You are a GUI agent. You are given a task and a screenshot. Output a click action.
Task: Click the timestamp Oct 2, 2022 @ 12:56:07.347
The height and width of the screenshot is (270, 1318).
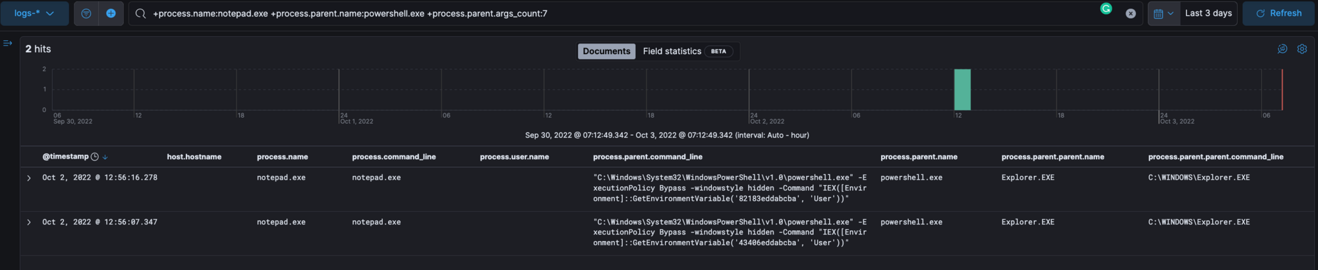100,222
